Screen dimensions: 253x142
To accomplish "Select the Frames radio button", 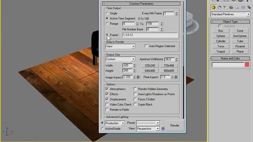I will [x=107, y=35].
